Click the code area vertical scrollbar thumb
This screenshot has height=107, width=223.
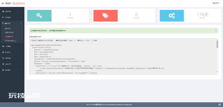point(217,44)
